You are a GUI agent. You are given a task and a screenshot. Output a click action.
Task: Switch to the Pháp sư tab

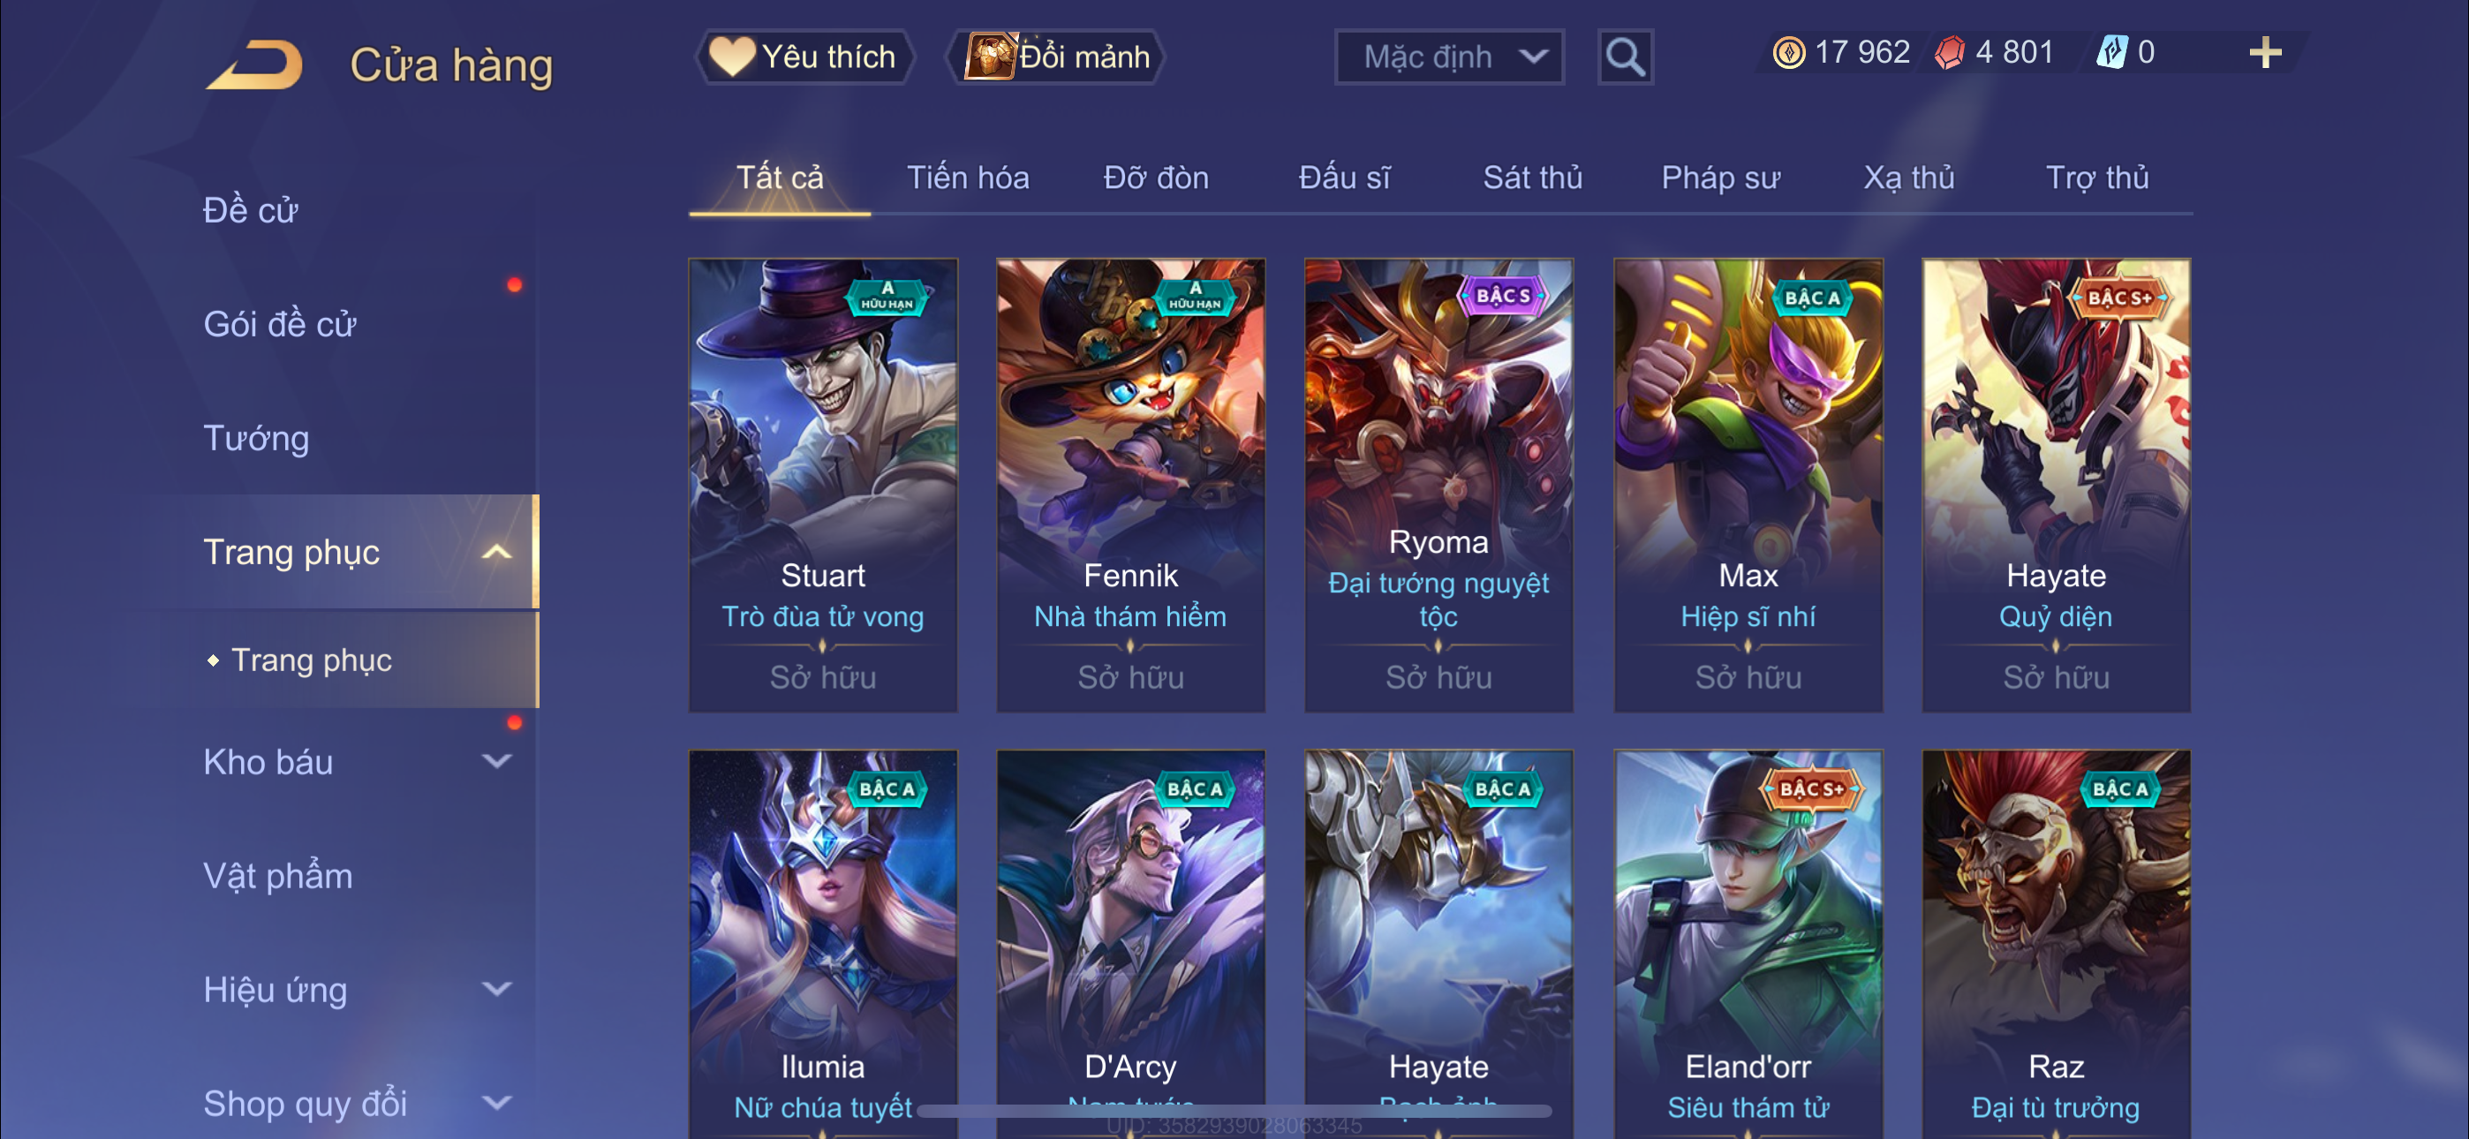tap(1720, 177)
